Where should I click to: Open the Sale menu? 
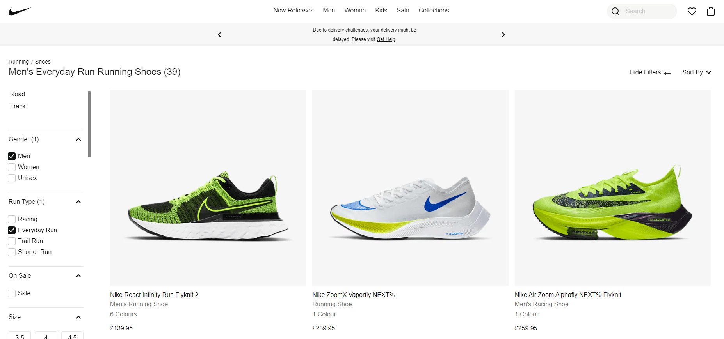[403, 11]
